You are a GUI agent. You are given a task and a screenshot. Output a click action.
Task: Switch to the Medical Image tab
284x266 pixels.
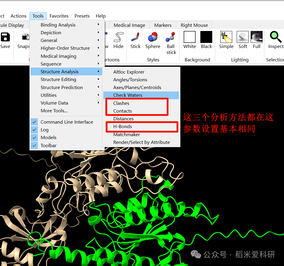[129, 25]
